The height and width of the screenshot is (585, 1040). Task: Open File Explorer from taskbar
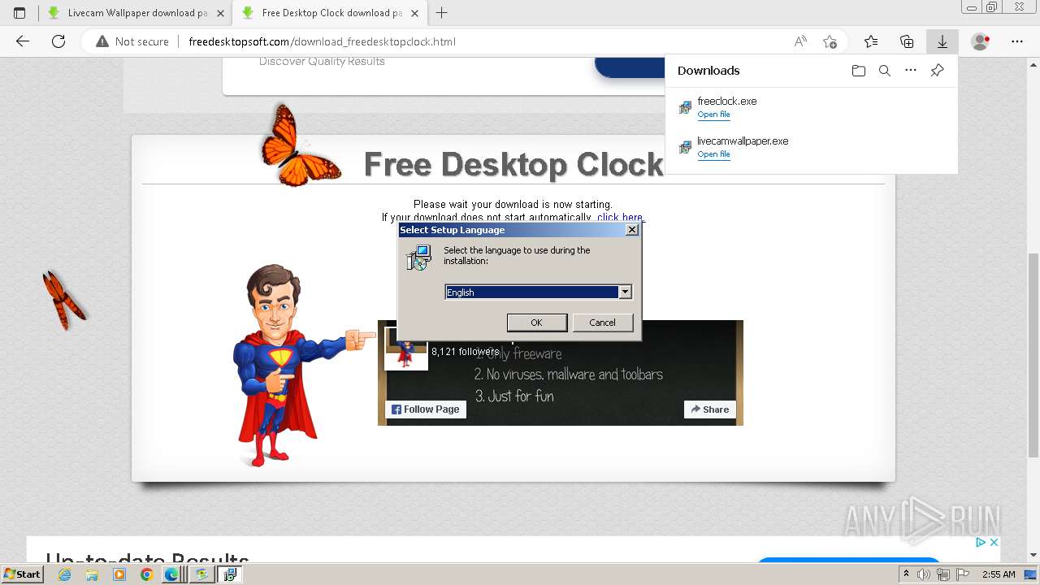point(92,574)
